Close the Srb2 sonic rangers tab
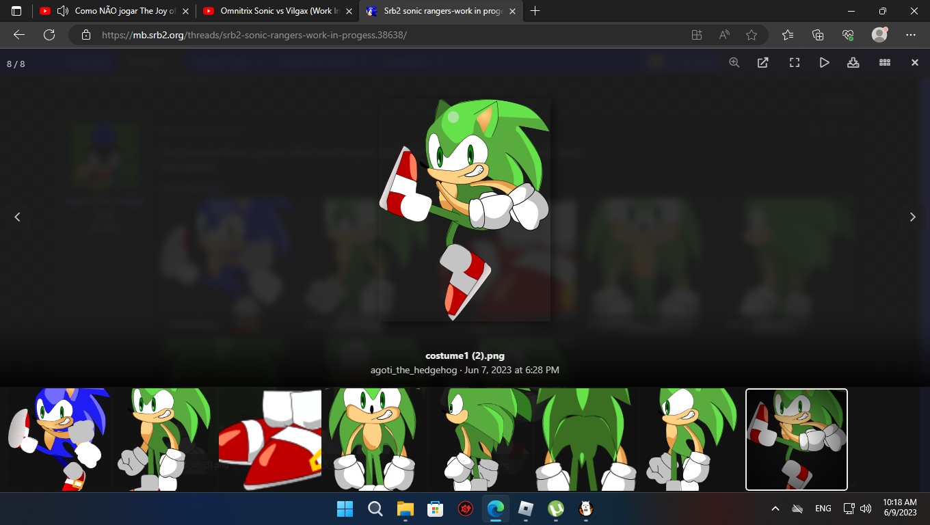 coord(512,11)
